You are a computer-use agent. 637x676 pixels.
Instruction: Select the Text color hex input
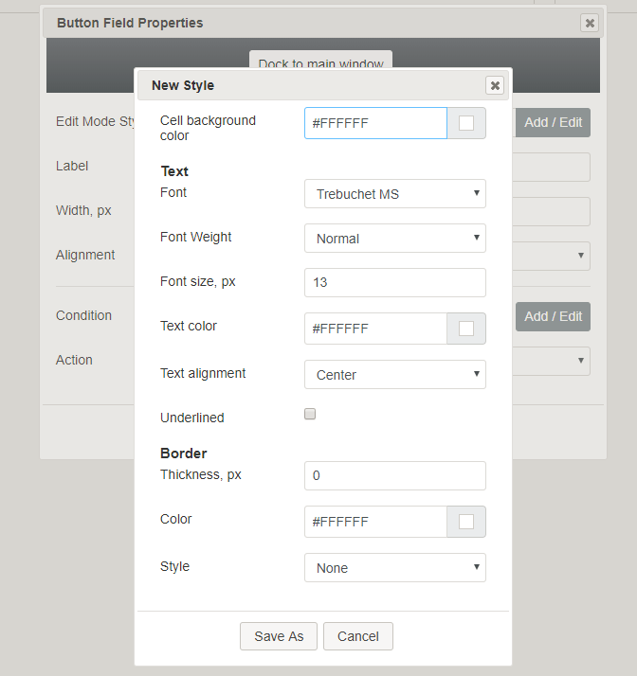[x=375, y=329]
